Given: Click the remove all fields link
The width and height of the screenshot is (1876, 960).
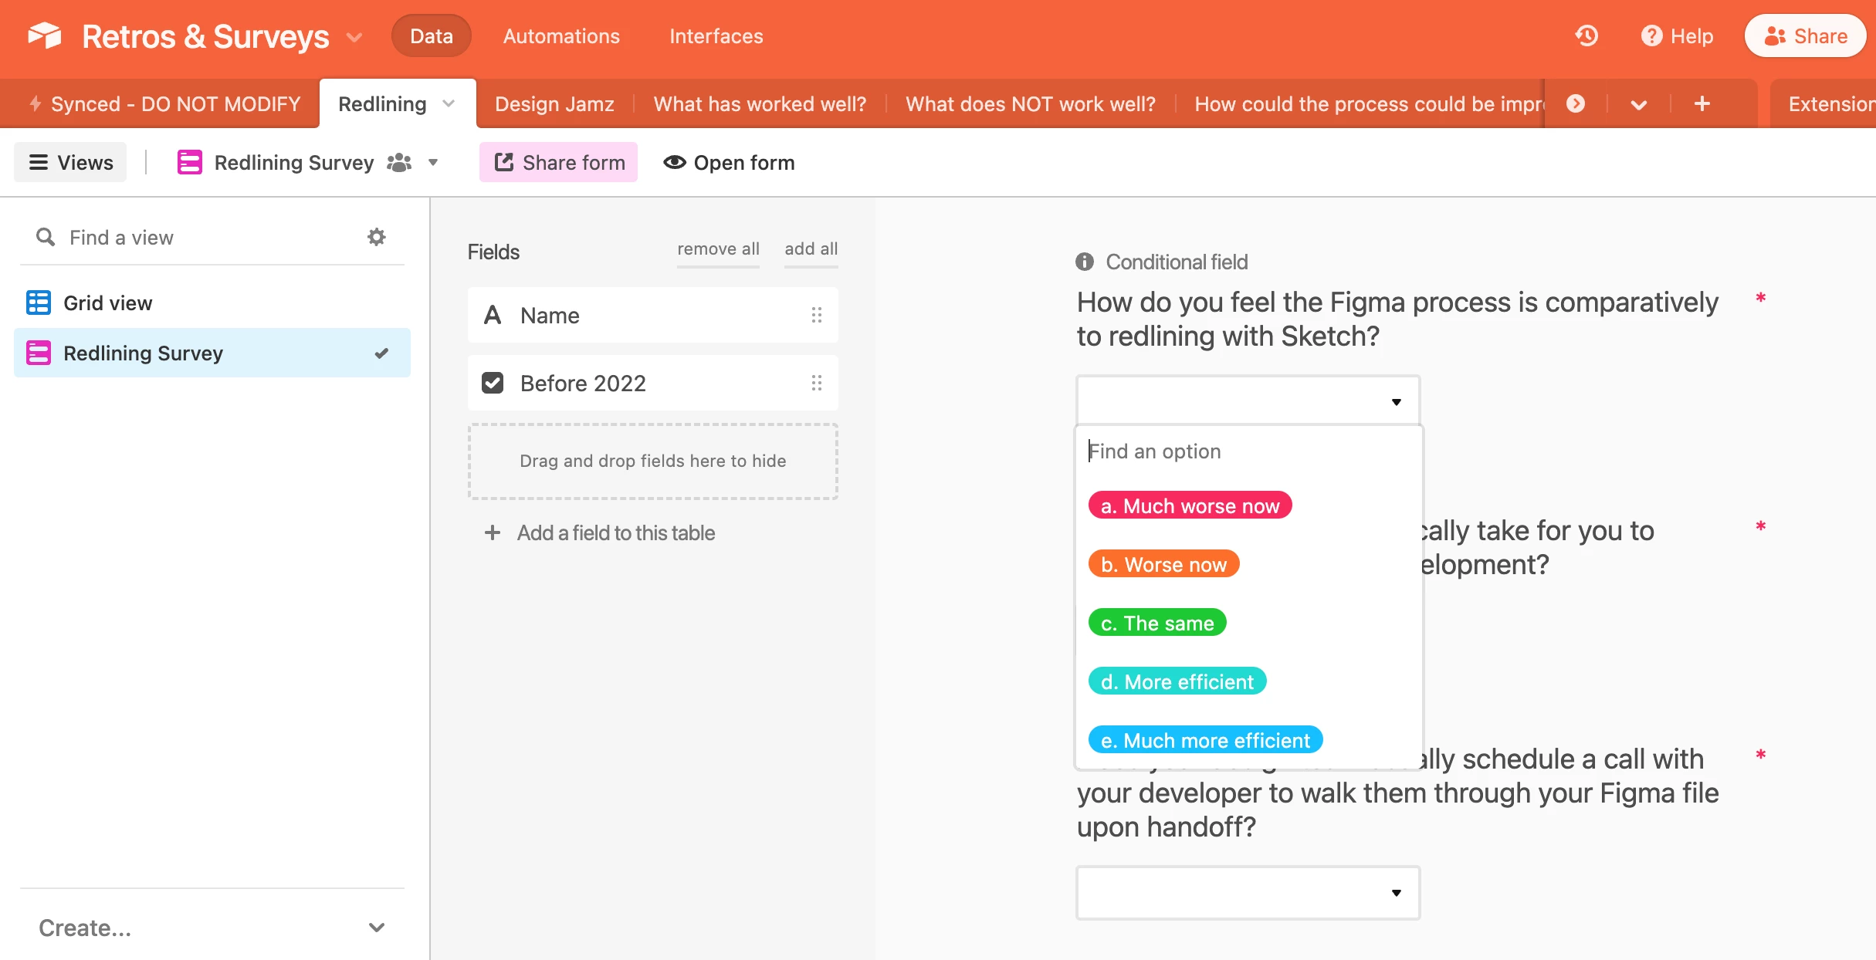Looking at the screenshot, I should [718, 249].
